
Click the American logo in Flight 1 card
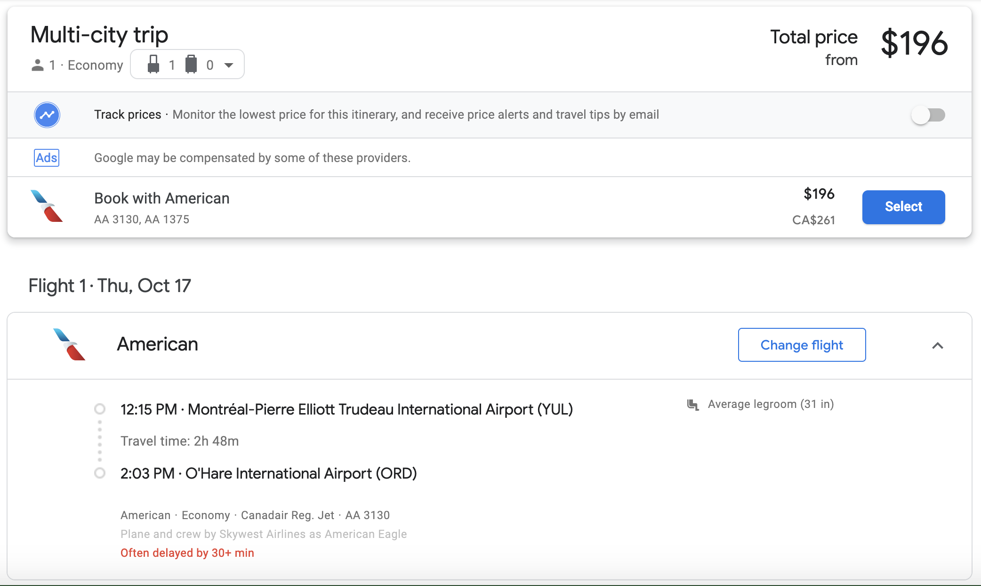pyautogui.click(x=69, y=344)
